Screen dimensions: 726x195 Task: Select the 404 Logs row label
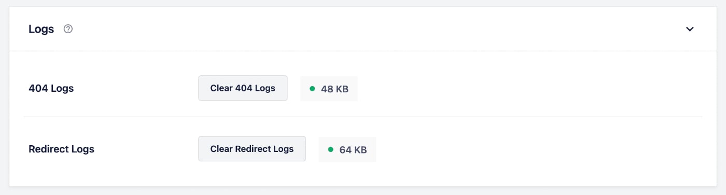click(51, 88)
